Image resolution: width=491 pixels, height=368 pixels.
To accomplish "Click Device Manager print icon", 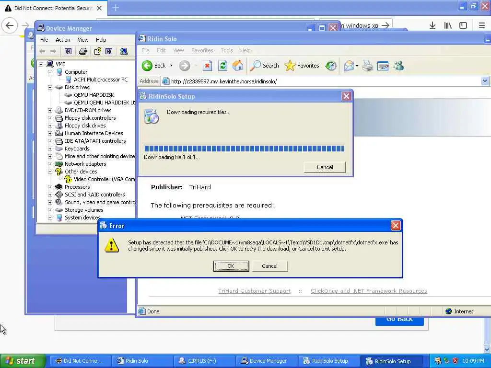I will coord(82,51).
